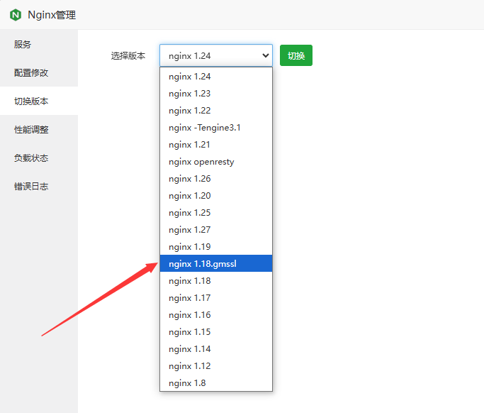484x413 pixels.
Task: Choose nginx 1.17 from the list
Action: point(216,298)
